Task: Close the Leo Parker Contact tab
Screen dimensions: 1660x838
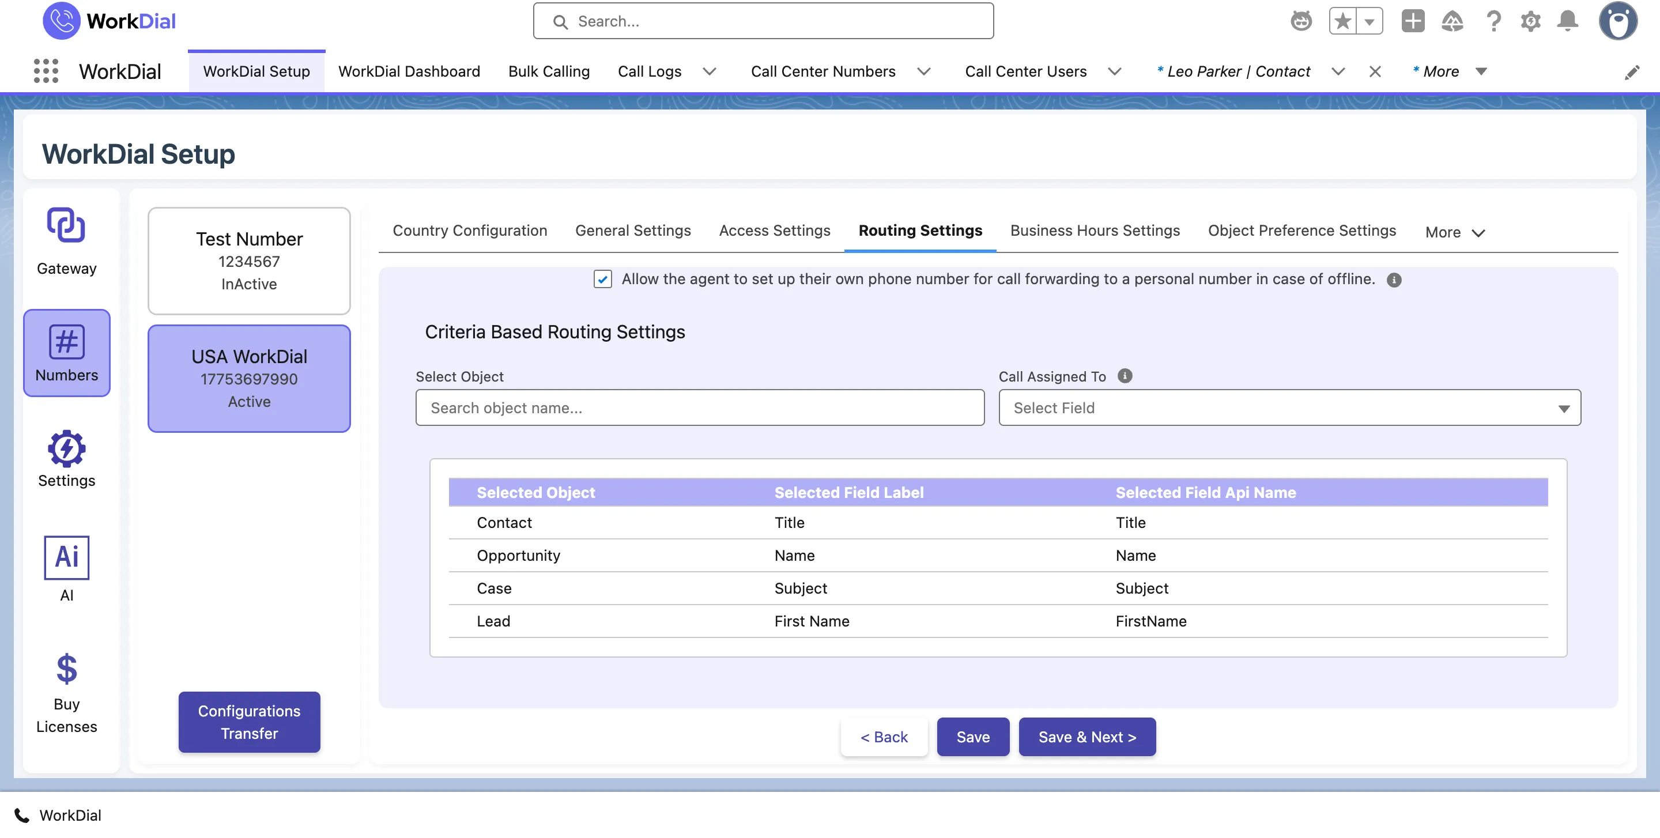Action: pyautogui.click(x=1375, y=71)
